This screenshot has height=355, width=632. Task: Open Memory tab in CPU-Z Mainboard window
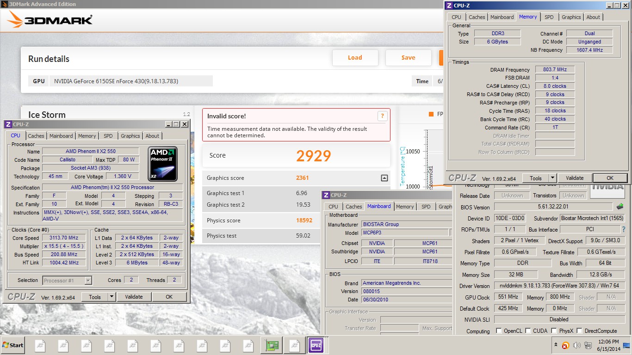(x=405, y=207)
